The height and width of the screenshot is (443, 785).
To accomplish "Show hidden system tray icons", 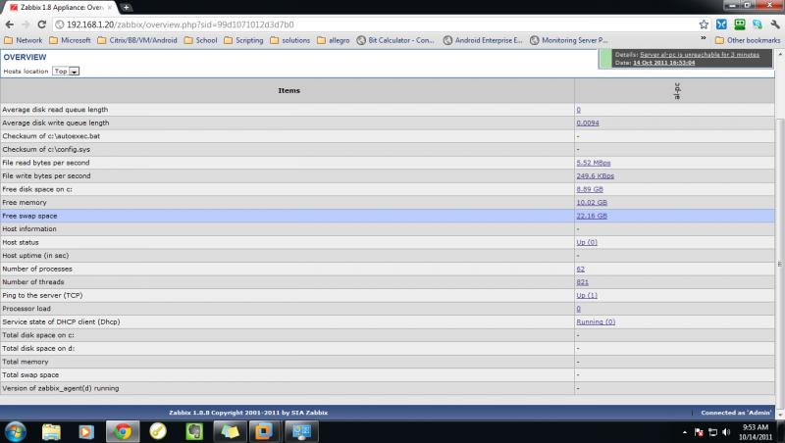I will point(684,432).
